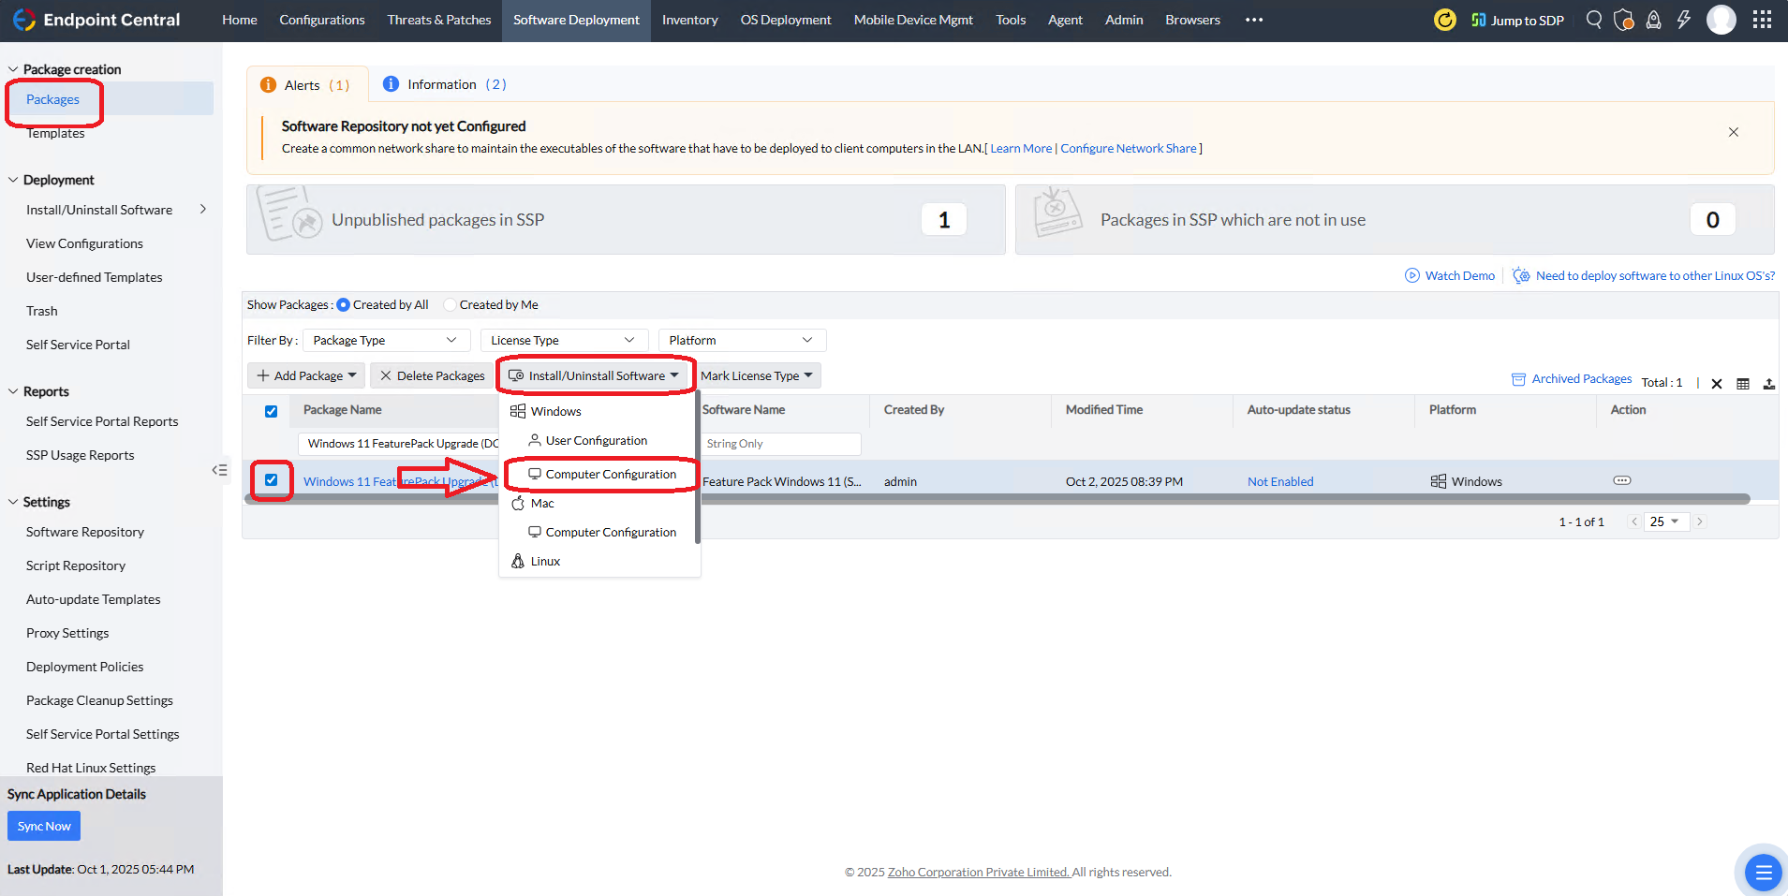The image size is (1788, 896).
Task: Choose Computer Configuration under Windows
Action: [610, 475]
